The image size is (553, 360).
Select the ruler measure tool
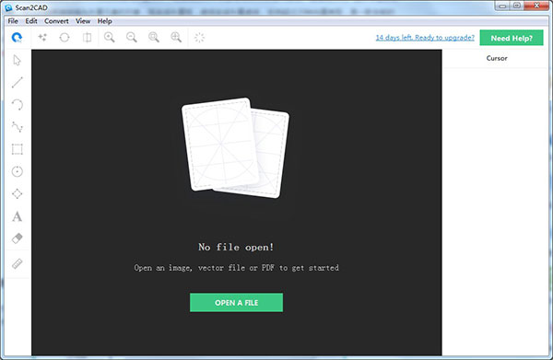pos(17,264)
